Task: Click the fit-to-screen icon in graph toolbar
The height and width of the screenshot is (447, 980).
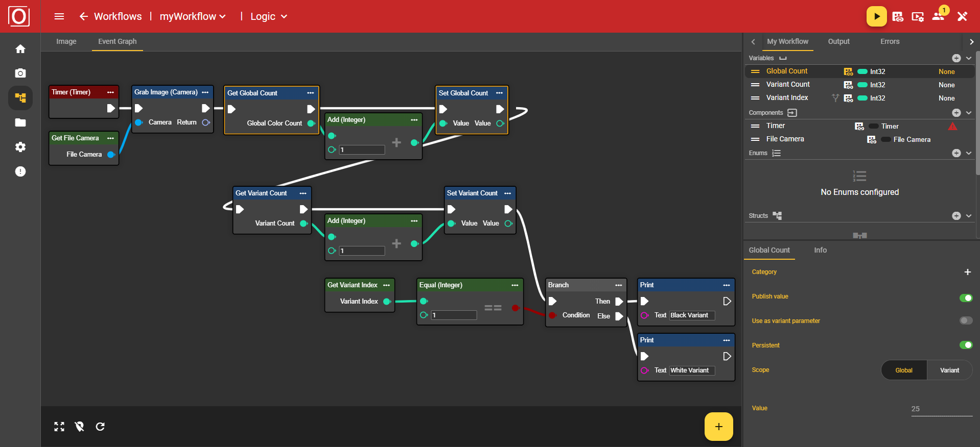Action: (x=59, y=427)
